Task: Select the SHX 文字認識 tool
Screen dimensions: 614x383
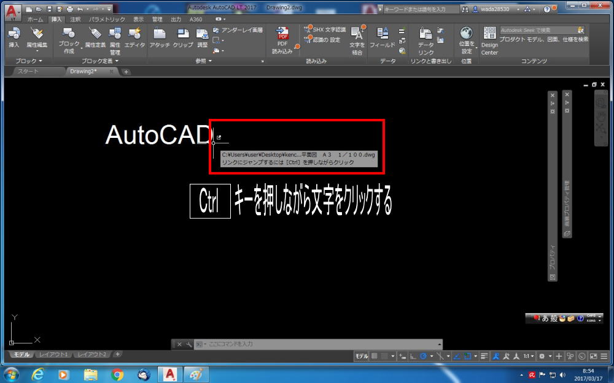Action: pos(325,29)
